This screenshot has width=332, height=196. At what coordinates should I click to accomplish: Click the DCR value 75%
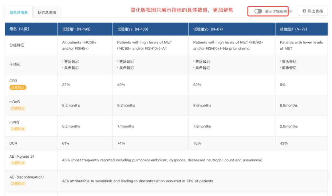pos(197,143)
